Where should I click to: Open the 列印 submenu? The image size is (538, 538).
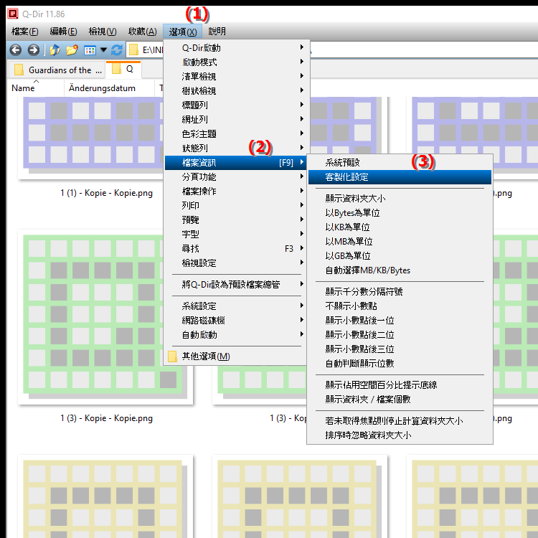(237, 206)
